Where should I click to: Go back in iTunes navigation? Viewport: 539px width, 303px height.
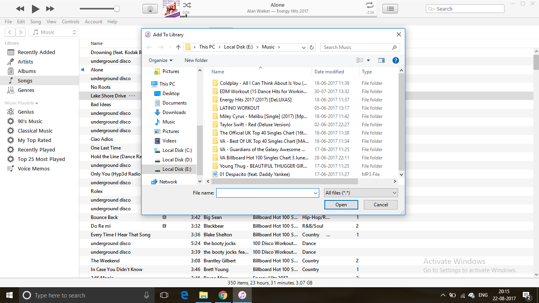click(10, 32)
